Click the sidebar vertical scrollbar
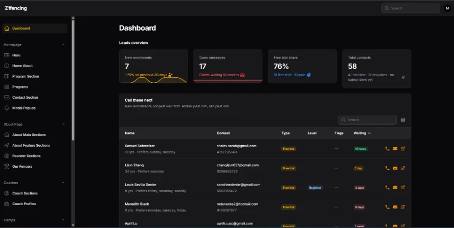454x228 pixels. tap(73, 80)
